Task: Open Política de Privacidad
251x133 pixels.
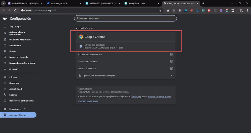Action: pyautogui.click(x=126, y=69)
